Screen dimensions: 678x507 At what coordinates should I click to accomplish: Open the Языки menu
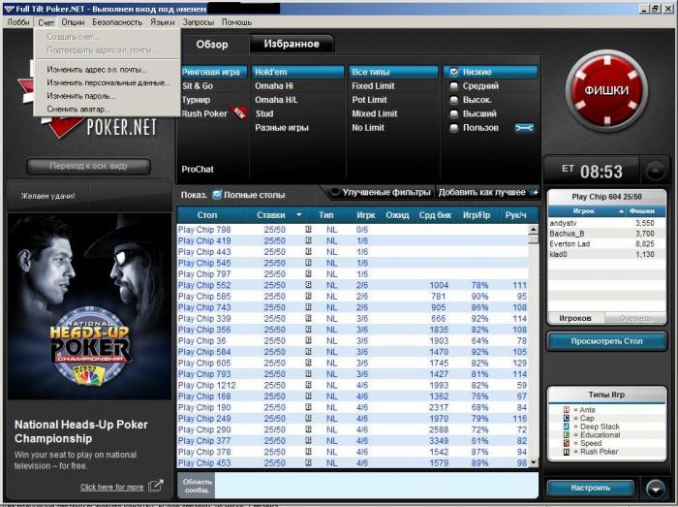pos(163,22)
